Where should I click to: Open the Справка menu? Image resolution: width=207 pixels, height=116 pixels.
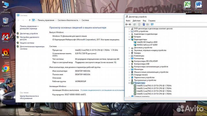point(152,21)
